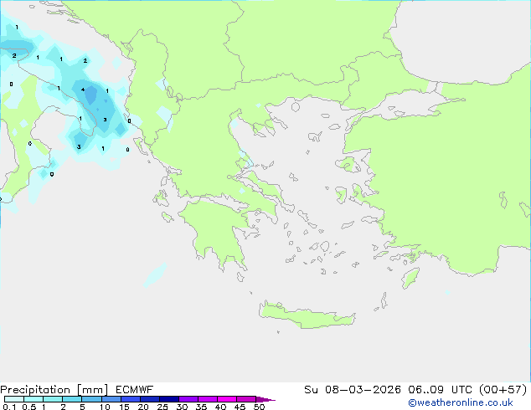The width and height of the screenshot is (531, 410).
Task: Click the 'Precipitation [mm]' title text
Action: pyautogui.click(x=54, y=390)
